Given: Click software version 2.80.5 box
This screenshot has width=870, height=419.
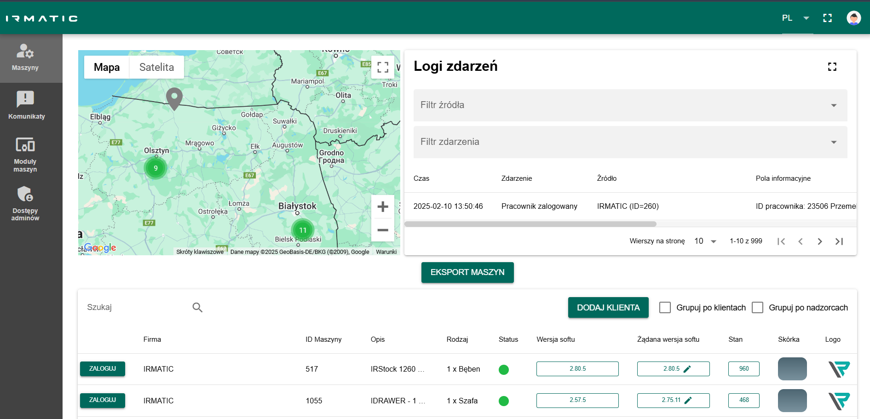Looking at the screenshot, I should (x=577, y=369).
